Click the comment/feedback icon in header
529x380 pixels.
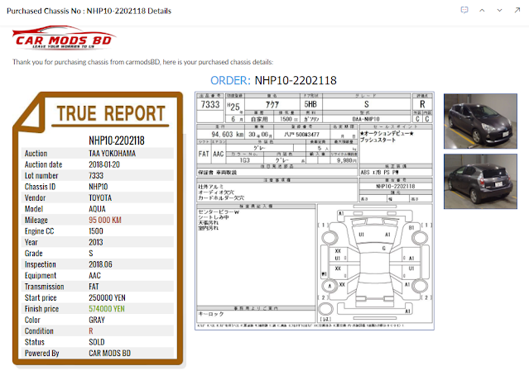(x=464, y=10)
